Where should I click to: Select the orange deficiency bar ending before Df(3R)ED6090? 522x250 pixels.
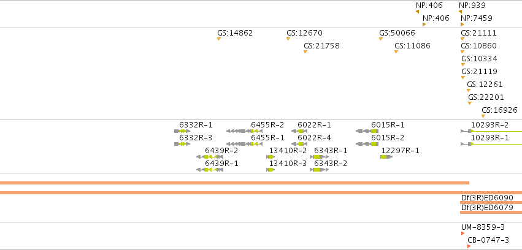point(234,183)
